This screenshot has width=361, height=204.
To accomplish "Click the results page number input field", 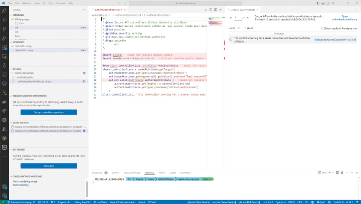I will [238, 18].
